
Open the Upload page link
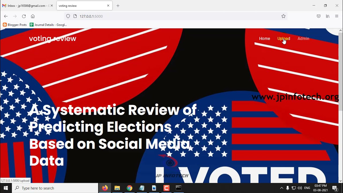[284, 39]
